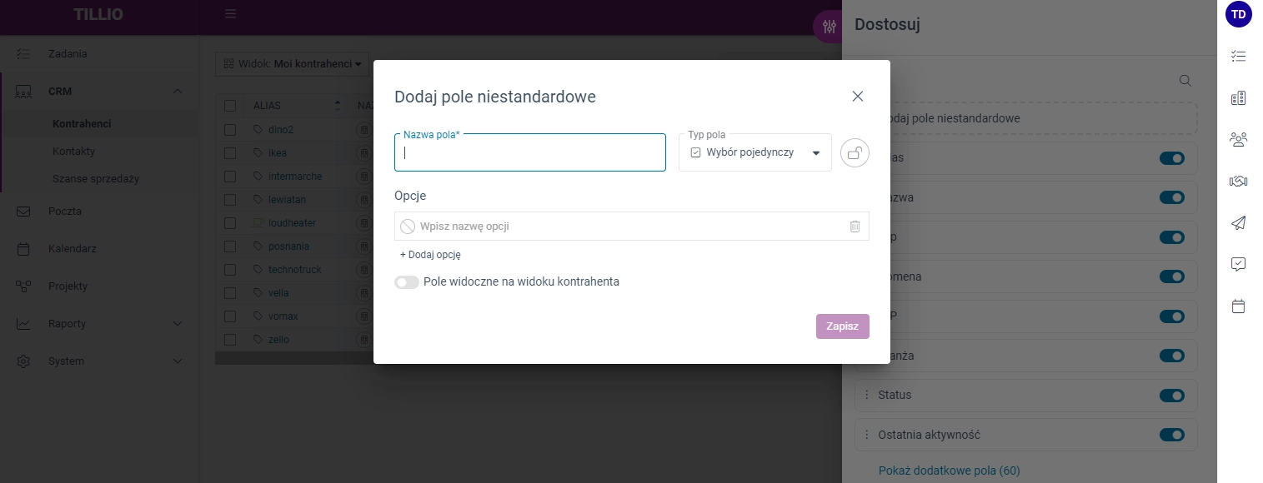Select Kontakty in the sidebar
The width and height of the screenshot is (1263, 483).
pos(73,152)
